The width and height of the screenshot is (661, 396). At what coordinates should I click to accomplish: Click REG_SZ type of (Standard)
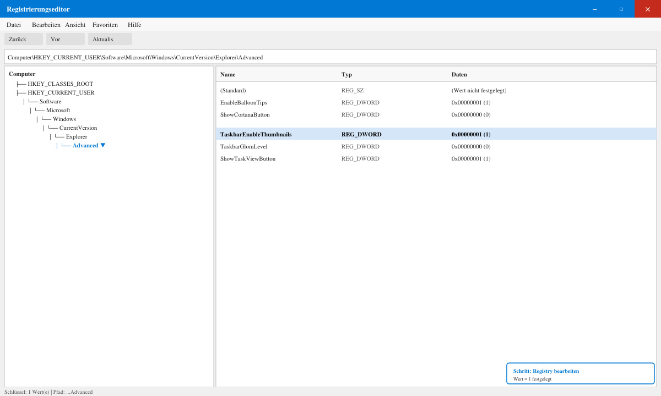pyautogui.click(x=353, y=90)
